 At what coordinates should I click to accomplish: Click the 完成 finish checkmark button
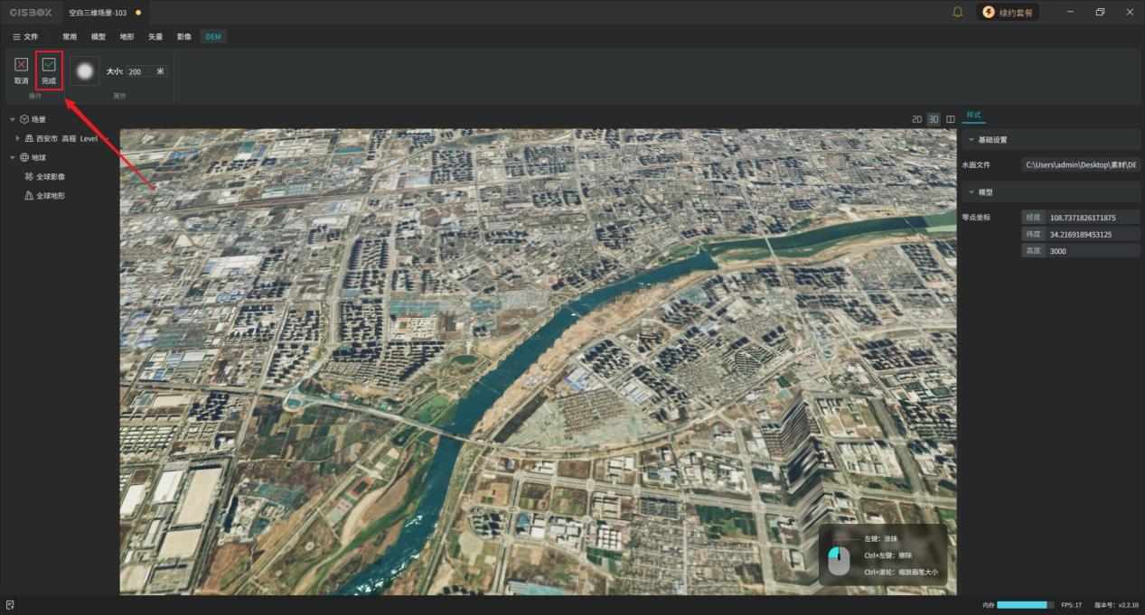point(49,70)
